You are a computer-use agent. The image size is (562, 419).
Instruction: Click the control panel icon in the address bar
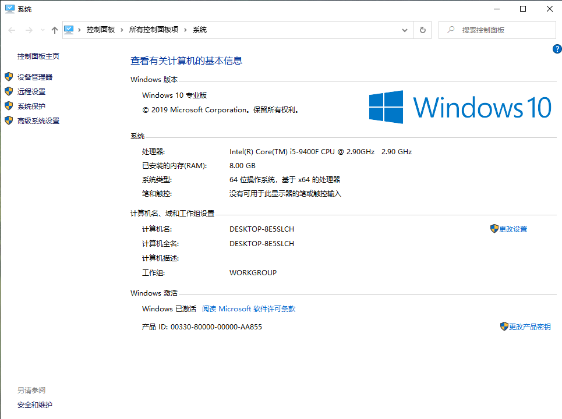(69, 29)
